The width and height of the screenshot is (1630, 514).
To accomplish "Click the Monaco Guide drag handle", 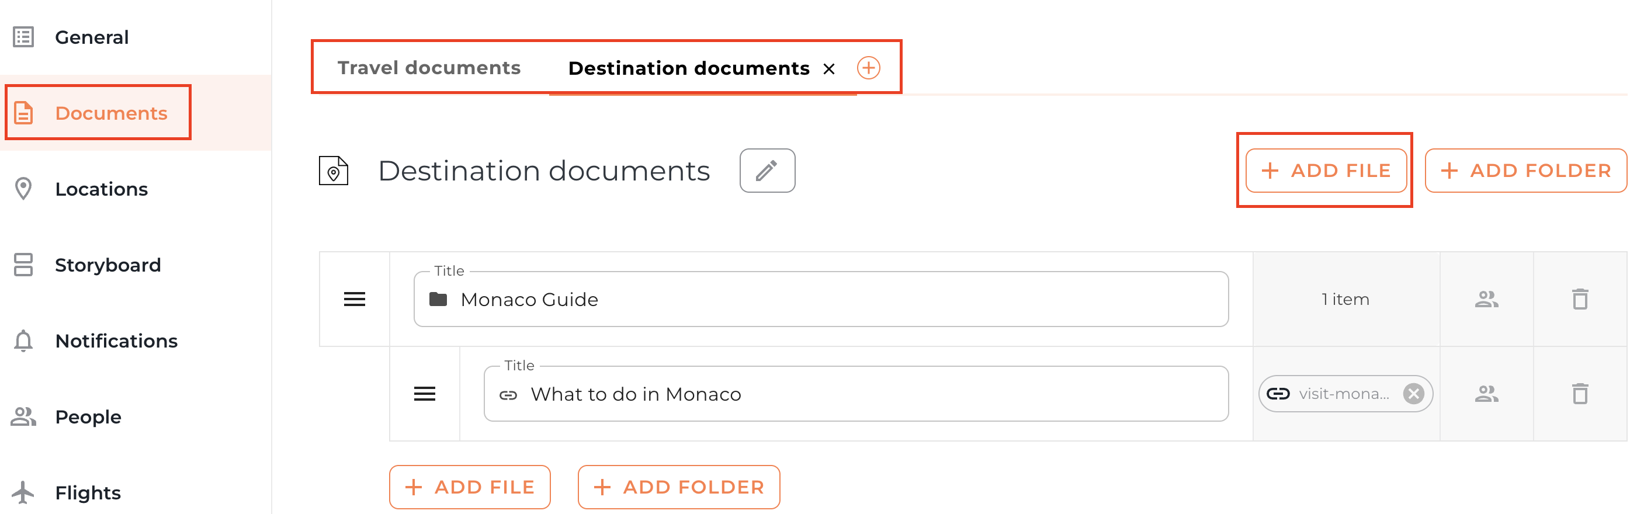I will [x=355, y=299].
